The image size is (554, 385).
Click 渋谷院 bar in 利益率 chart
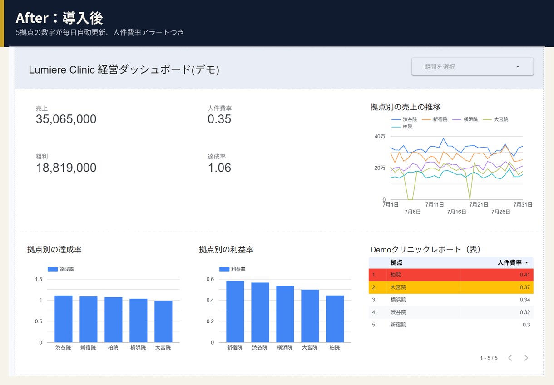point(260,312)
